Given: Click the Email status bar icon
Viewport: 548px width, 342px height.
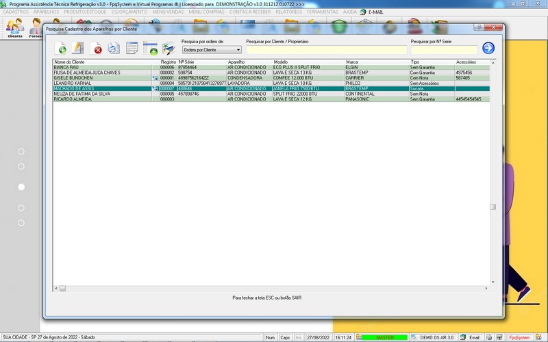Looking at the screenshot, I should [463, 337].
